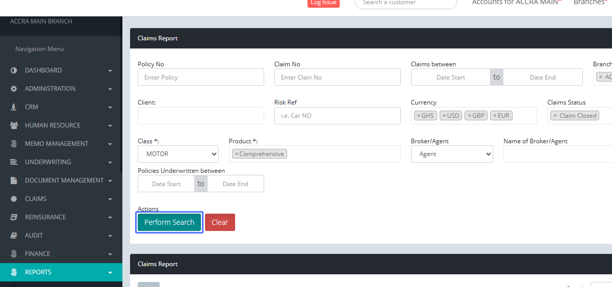Expand the Finance menu arrow

tap(110, 254)
